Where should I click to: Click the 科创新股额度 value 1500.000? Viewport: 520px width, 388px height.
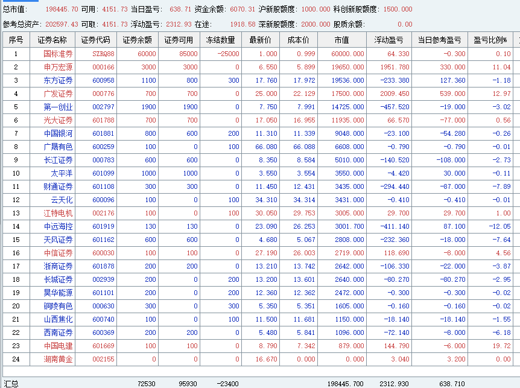pos(398,9)
